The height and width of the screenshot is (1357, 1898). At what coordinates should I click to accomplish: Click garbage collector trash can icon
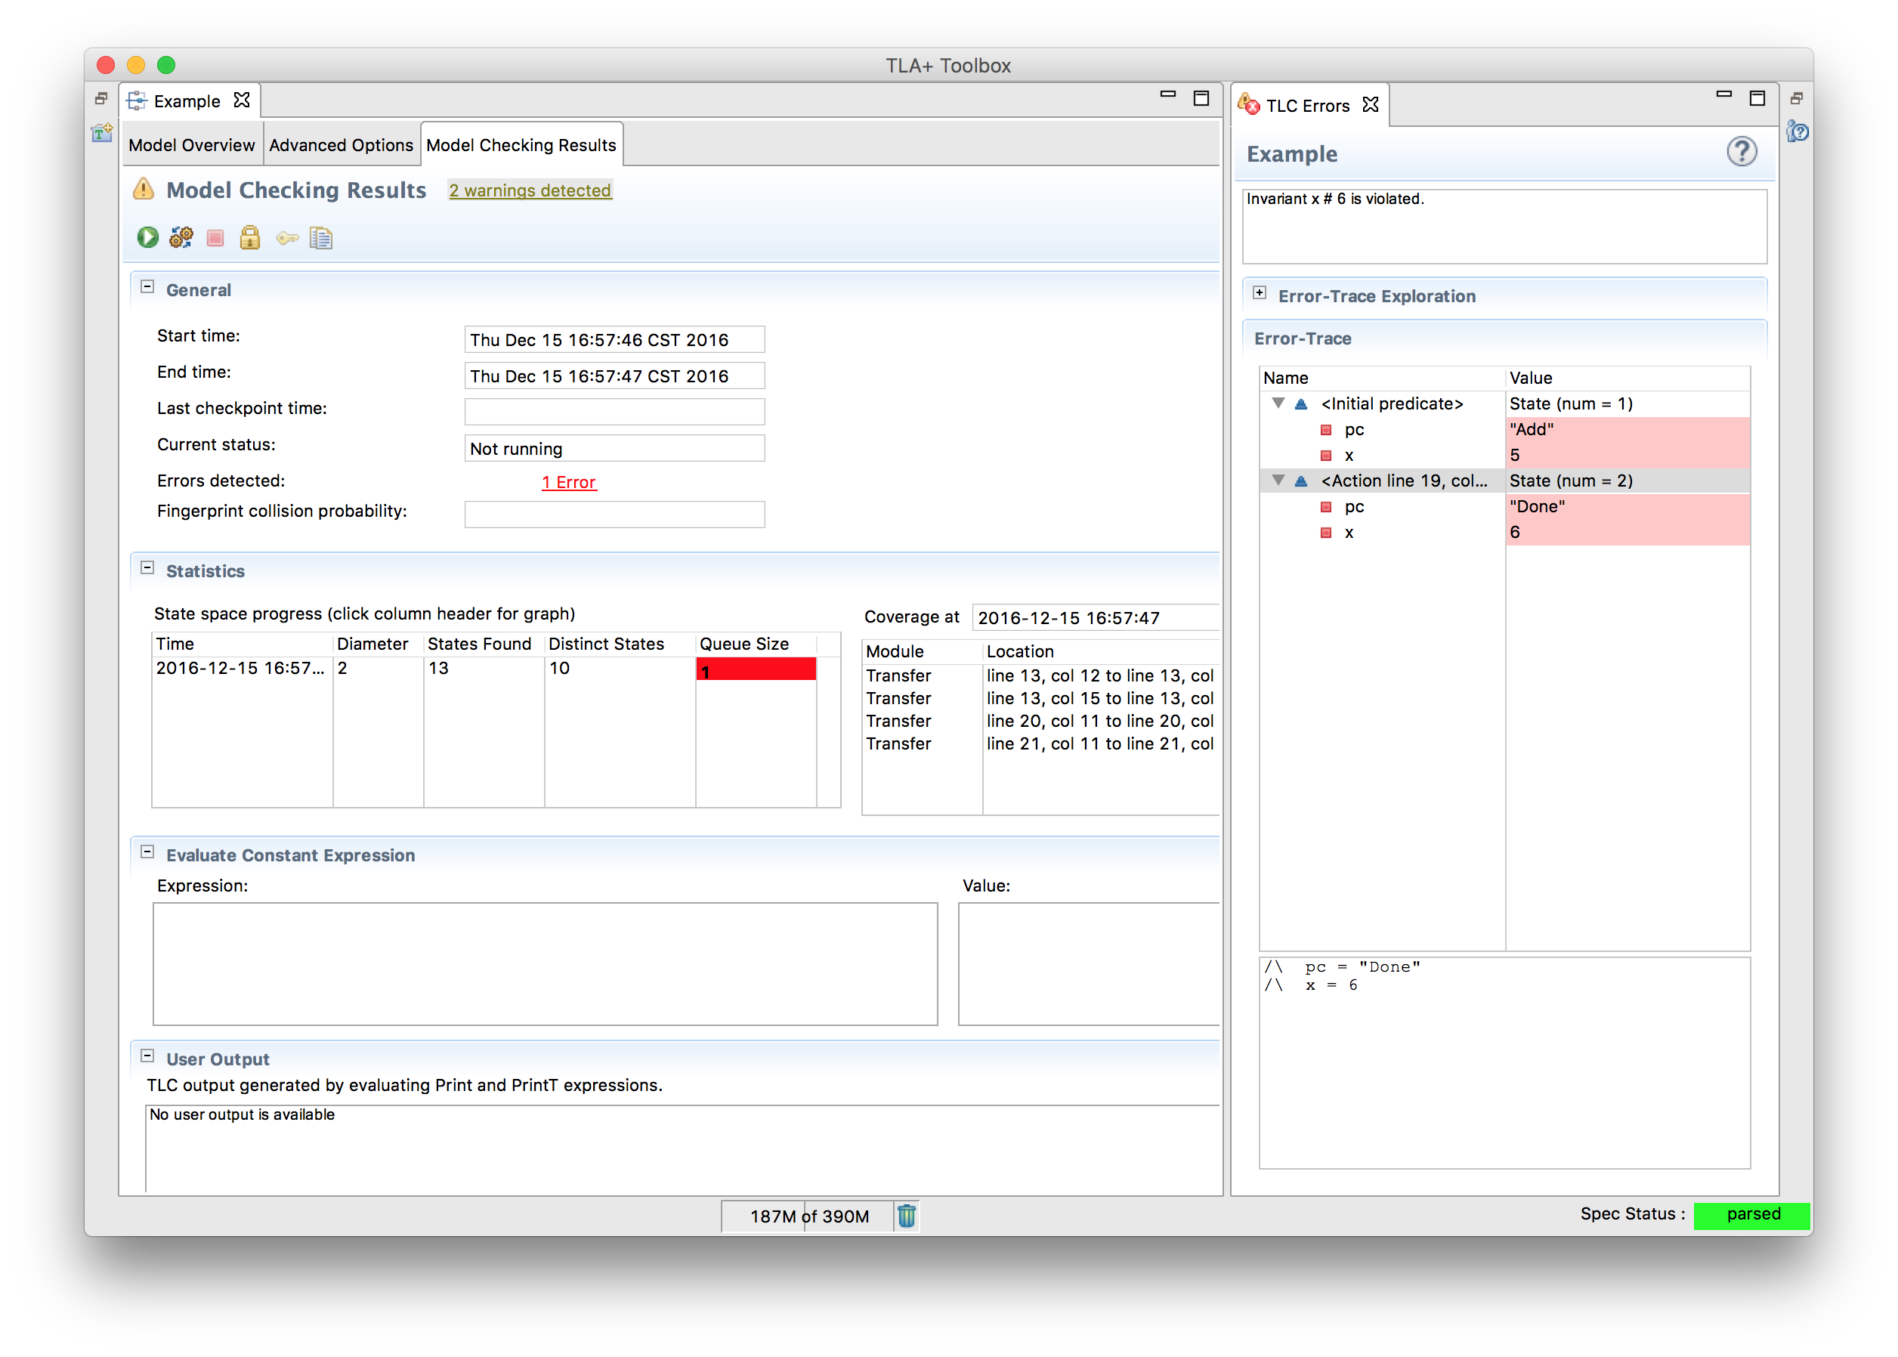pyautogui.click(x=907, y=1216)
